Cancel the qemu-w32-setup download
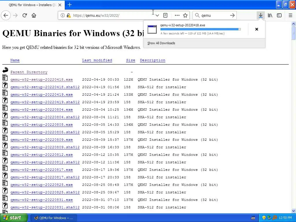Viewport: 296px width, 222px height. pos(257,29)
